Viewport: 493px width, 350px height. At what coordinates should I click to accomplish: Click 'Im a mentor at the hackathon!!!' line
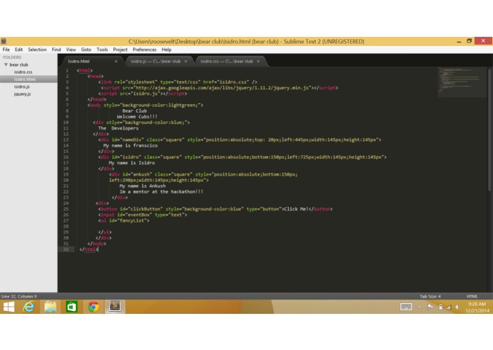pos(161,191)
